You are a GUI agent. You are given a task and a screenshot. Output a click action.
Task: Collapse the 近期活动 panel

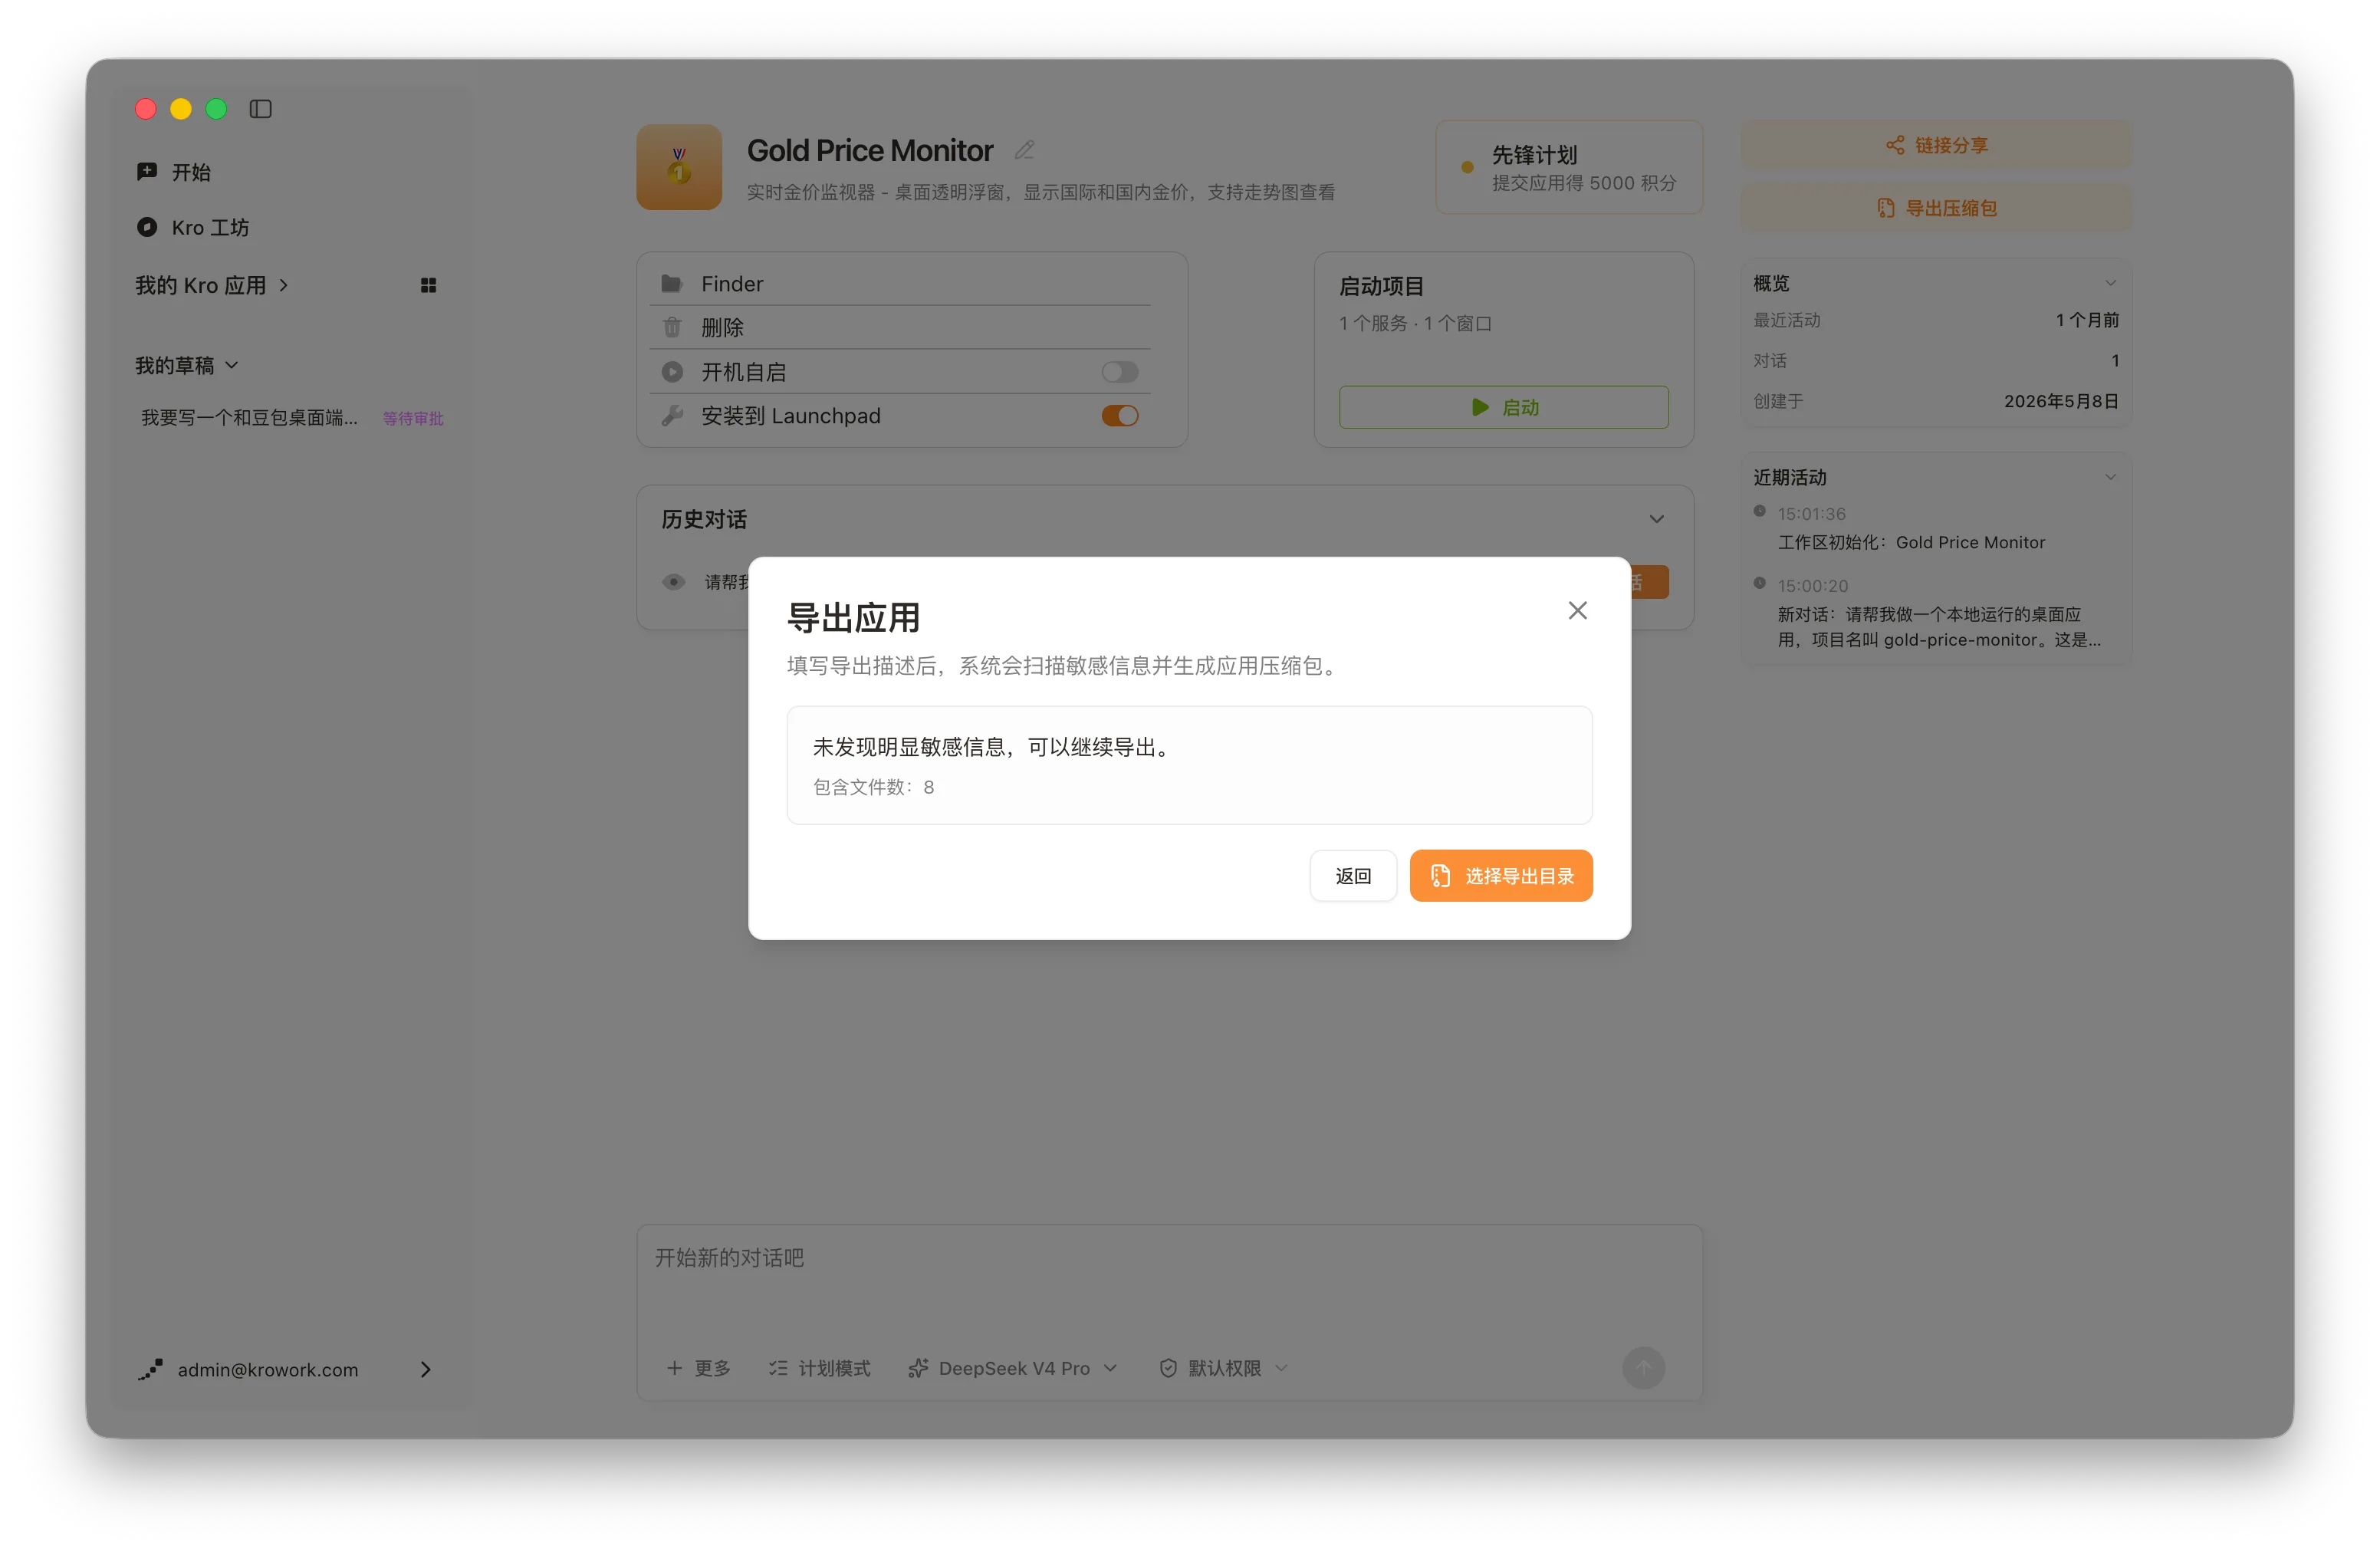2110,477
